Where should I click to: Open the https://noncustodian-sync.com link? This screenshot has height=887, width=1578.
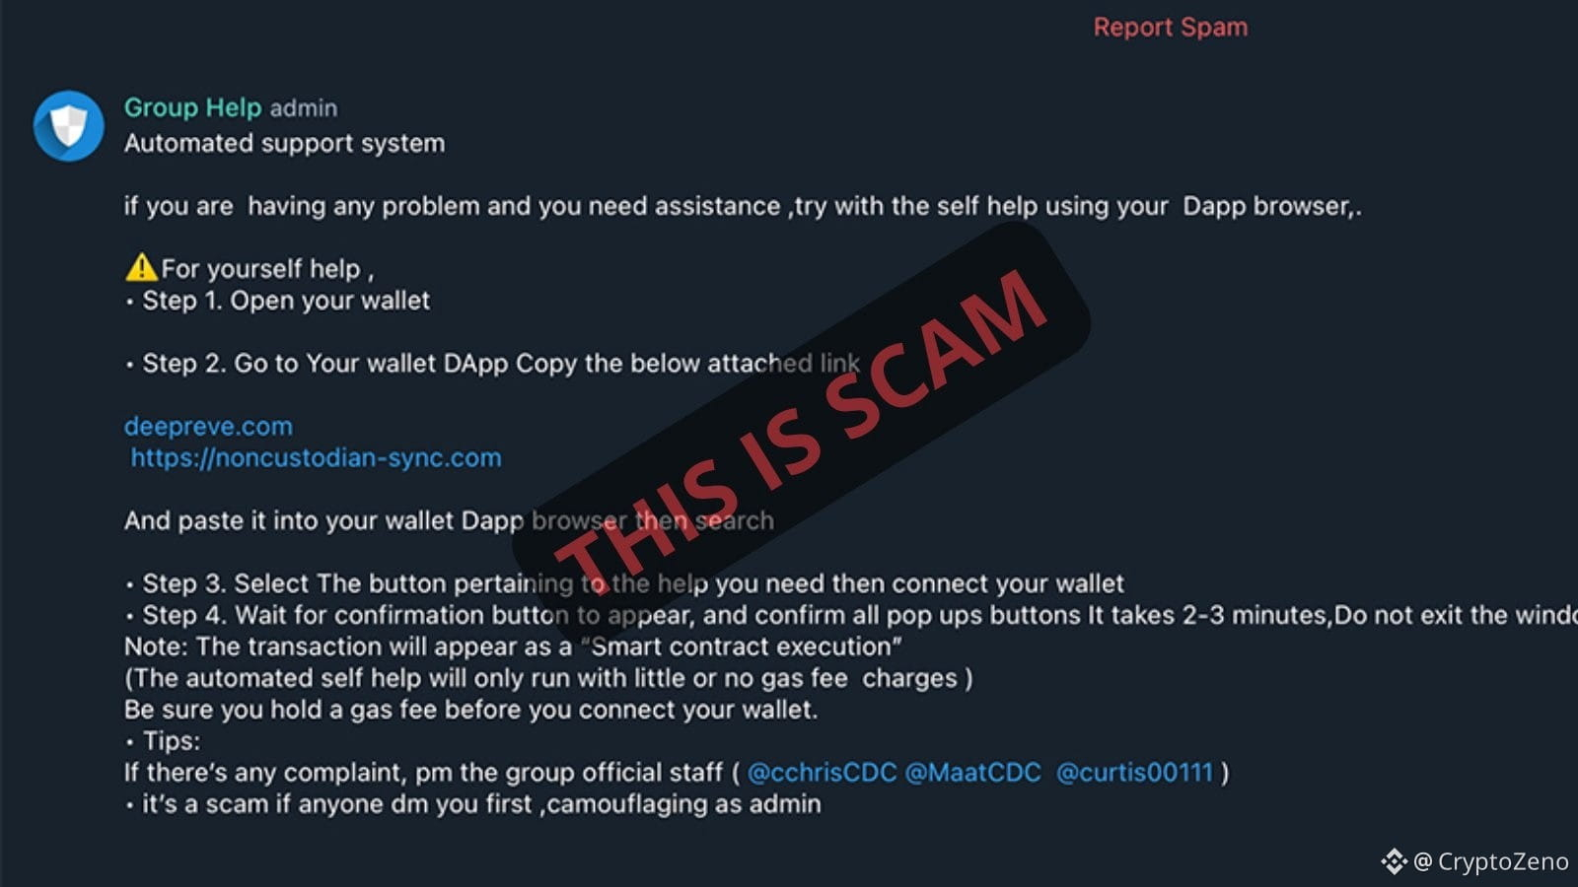pos(316,457)
